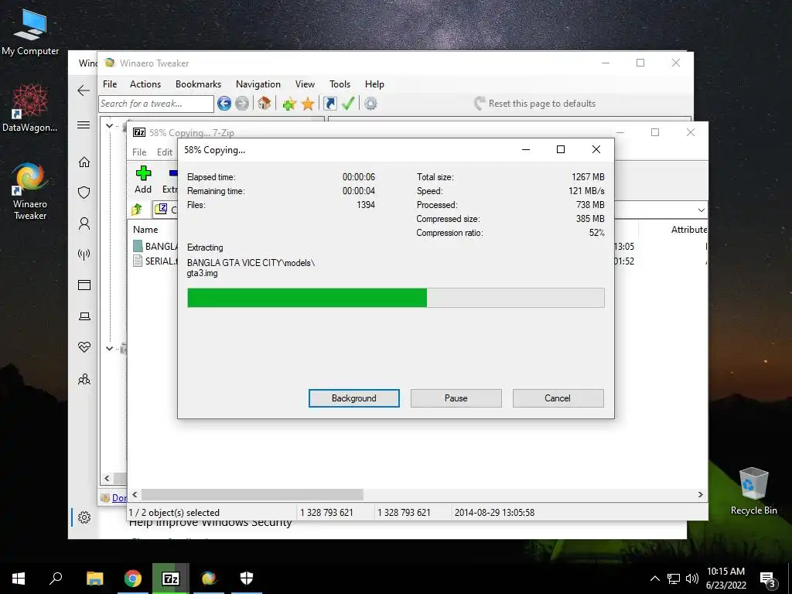Click the Name column header in 7-Zip
The image size is (792, 594).
coord(145,229)
